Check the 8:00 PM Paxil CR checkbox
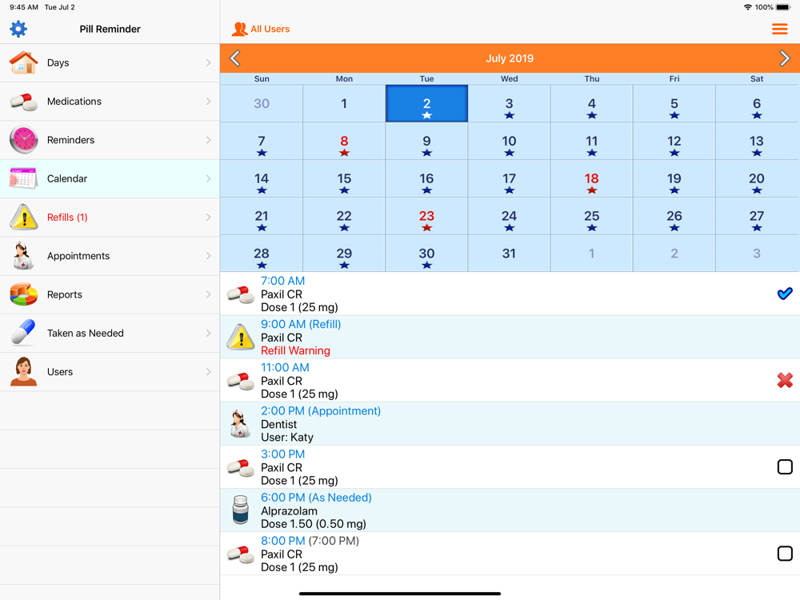Screen dimensions: 800x600 point(785,554)
